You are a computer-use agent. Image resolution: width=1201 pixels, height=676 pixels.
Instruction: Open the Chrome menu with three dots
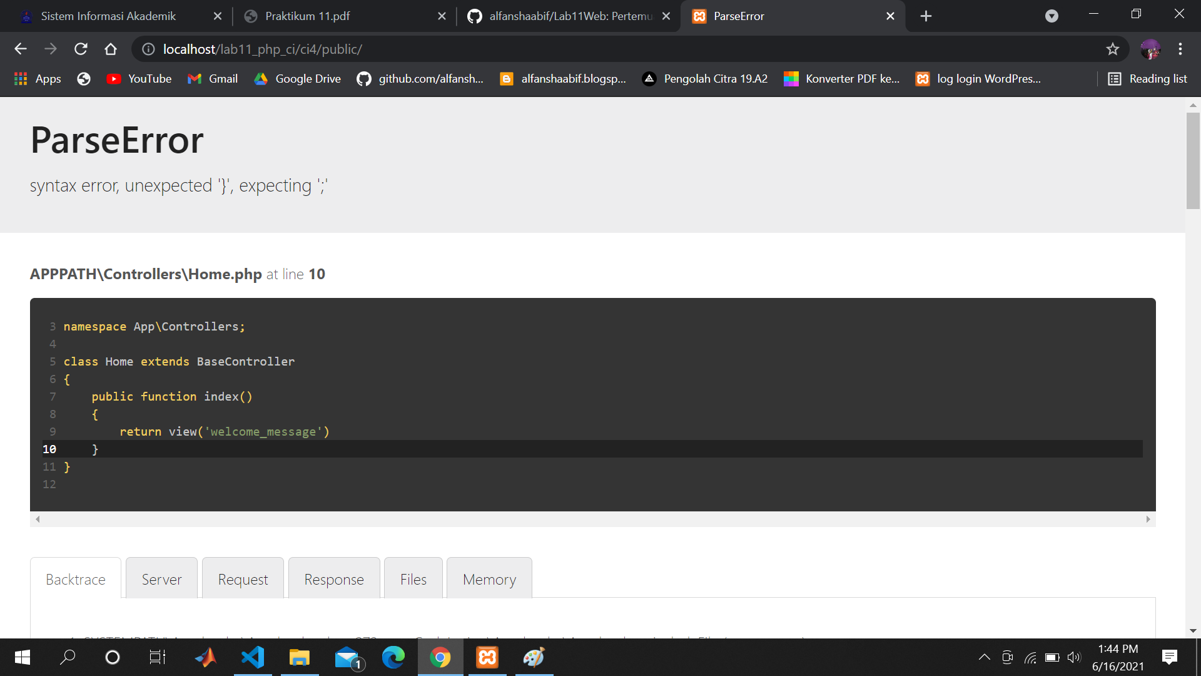(x=1181, y=49)
